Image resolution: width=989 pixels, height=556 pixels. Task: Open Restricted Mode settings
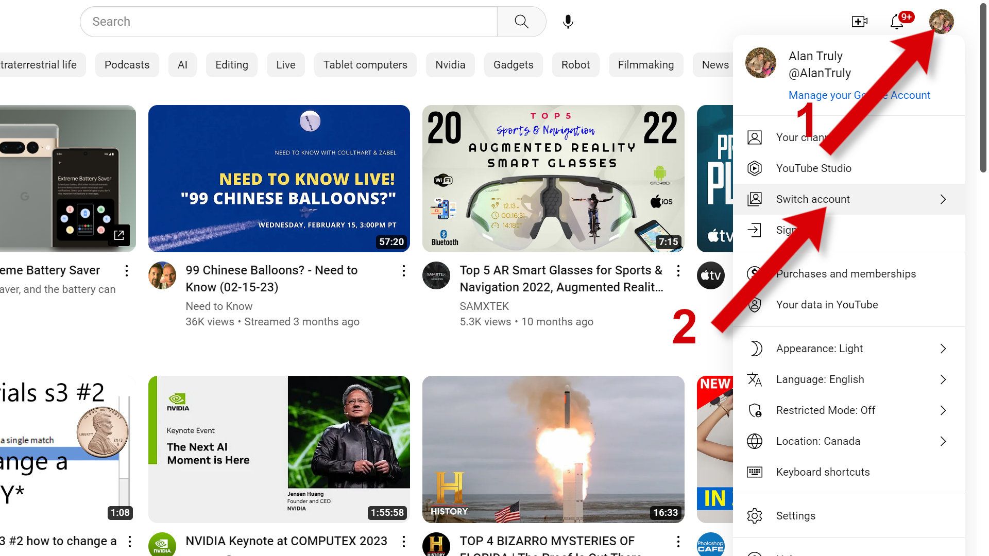coord(824,410)
